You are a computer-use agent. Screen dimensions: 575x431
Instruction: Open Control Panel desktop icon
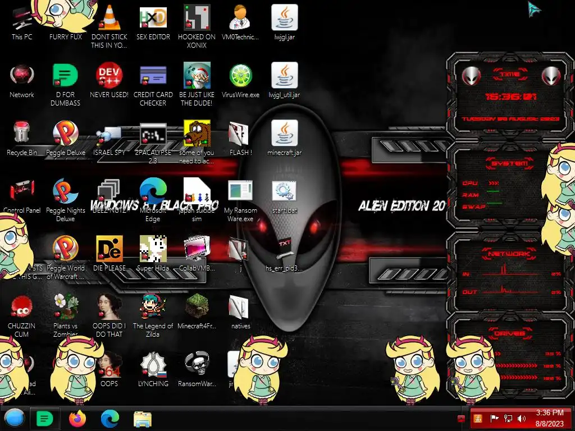click(22, 191)
